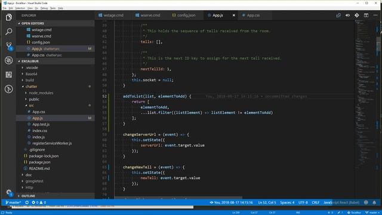Expand the .vscode folder
This screenshot has width=382, height=215.
(x=56, y=67)
